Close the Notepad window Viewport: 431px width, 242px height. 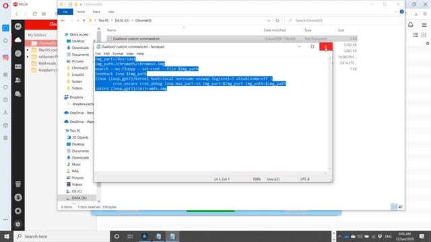pos(326,46)
